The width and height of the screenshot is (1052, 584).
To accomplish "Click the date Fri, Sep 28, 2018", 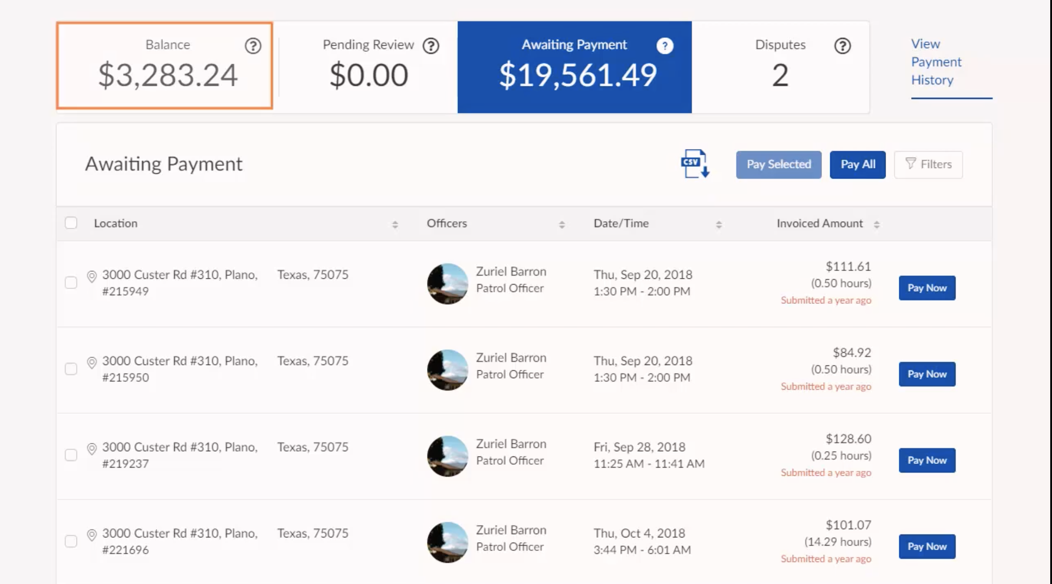I will [x=640, y=447].
